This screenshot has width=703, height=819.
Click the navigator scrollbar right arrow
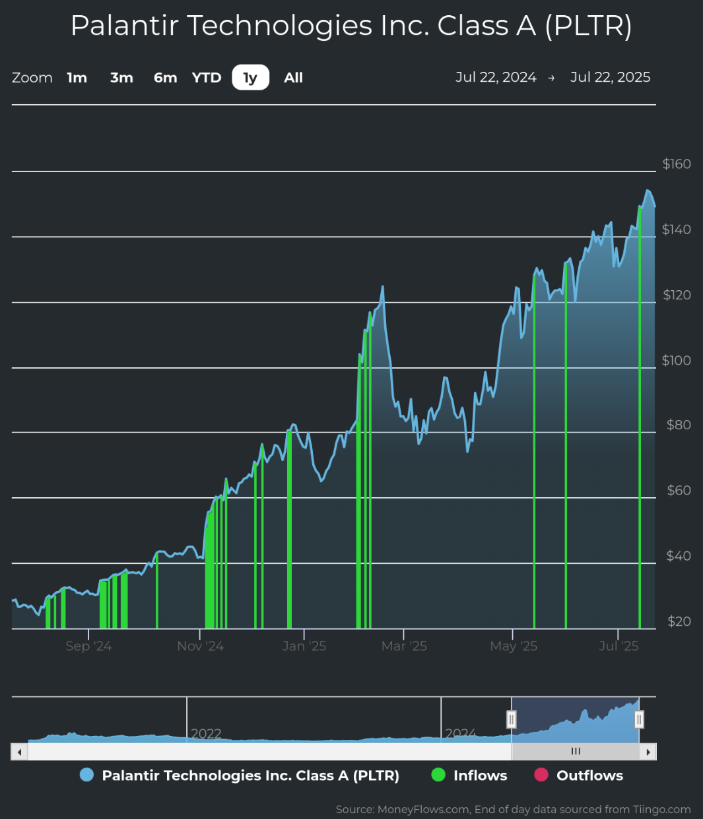pyautogui.click(x=648, y=752)
